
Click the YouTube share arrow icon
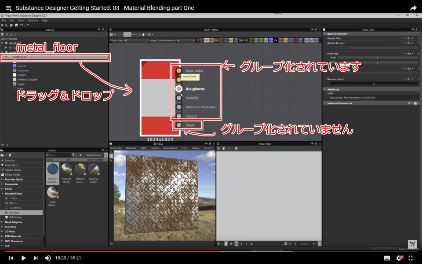413,8
